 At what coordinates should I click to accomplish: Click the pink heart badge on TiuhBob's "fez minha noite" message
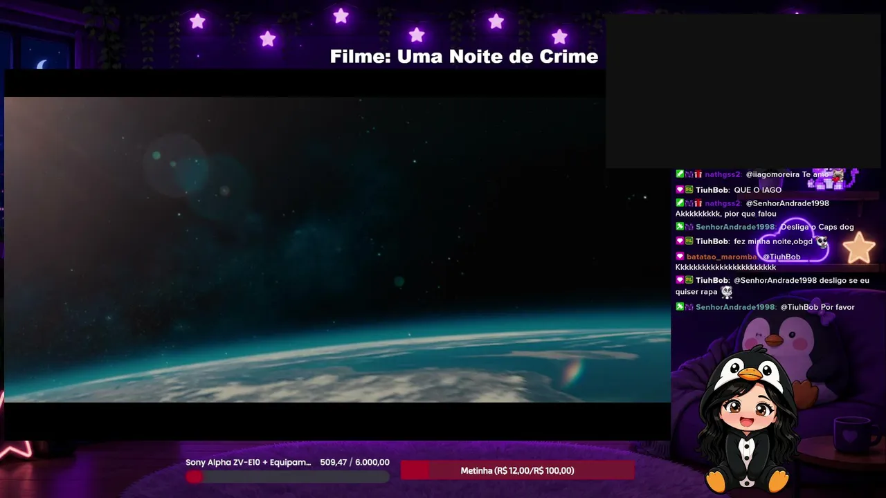click(680, 241)
